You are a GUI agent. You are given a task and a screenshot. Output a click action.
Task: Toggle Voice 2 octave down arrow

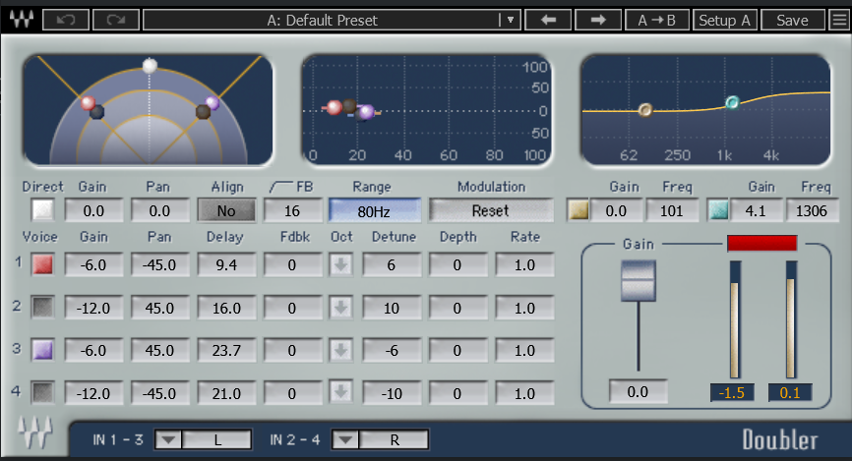(340, 308)
